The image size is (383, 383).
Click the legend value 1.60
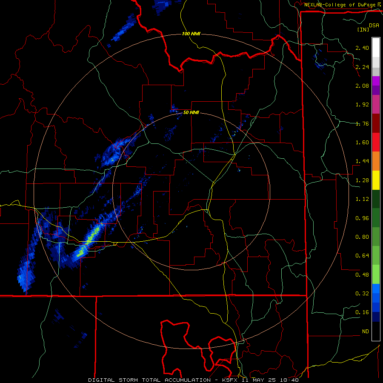pyautogui.click(x=362, y=143)
